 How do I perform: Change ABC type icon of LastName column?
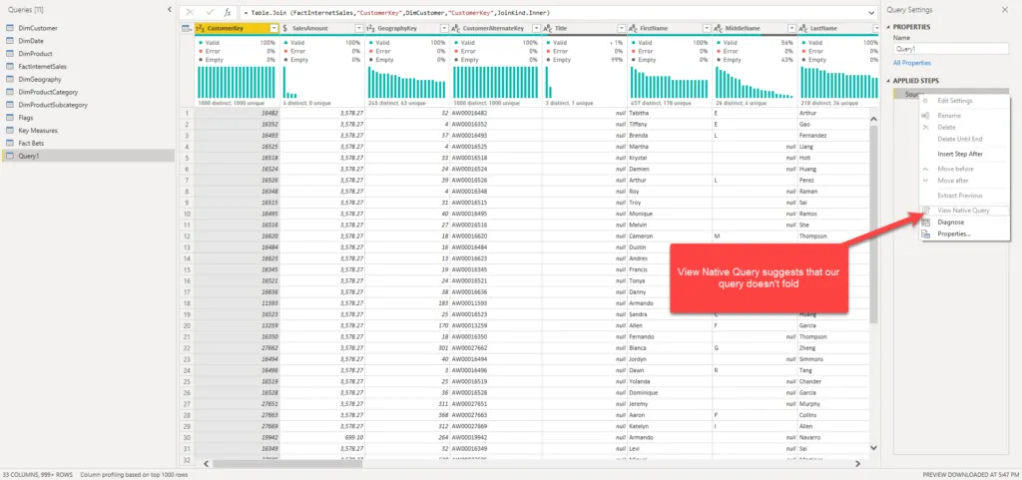coord(803,29)
